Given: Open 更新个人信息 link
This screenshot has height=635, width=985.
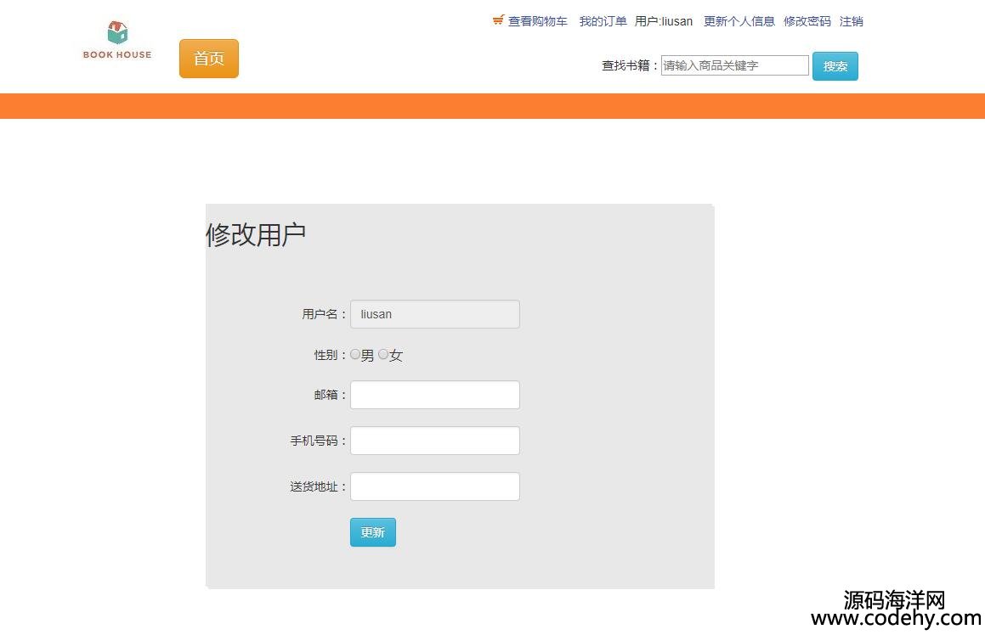Looking at the screenshot, I should [x=739, y=21].
